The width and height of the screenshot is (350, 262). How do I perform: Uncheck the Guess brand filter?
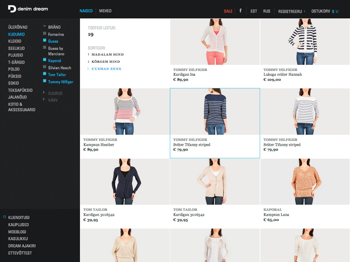coord(44,41)
